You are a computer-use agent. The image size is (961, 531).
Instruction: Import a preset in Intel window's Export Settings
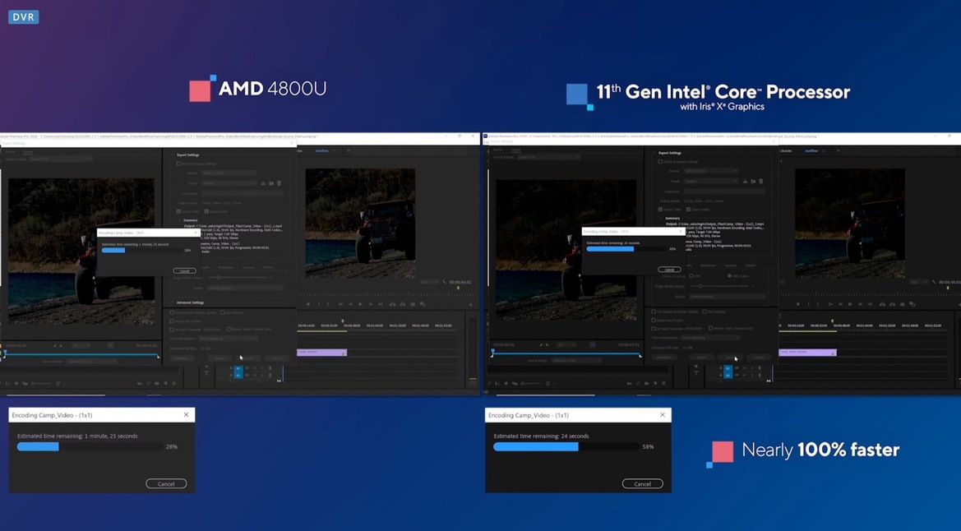(x=753, y=182)
